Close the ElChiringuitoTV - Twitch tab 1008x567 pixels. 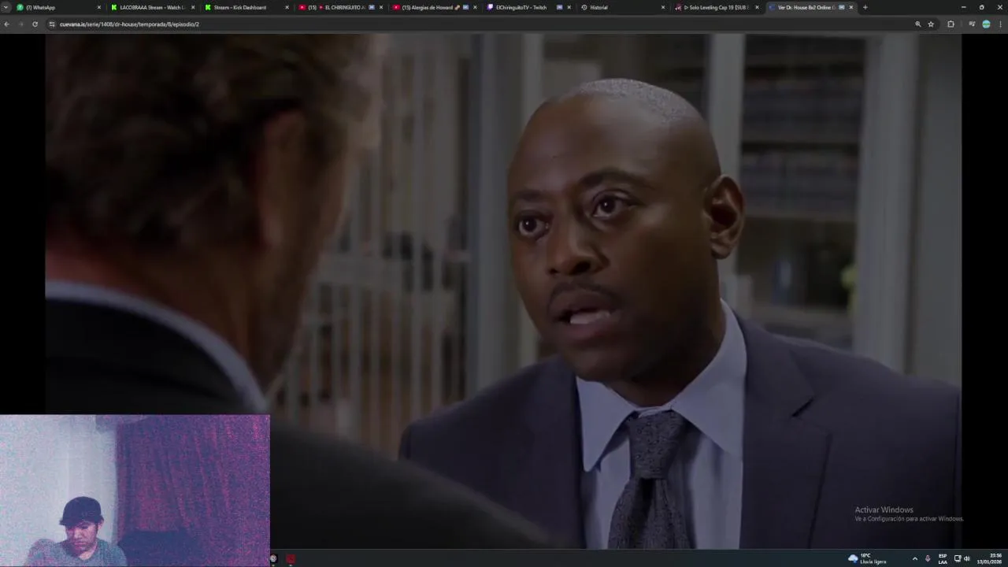click(x=569, y=7)
